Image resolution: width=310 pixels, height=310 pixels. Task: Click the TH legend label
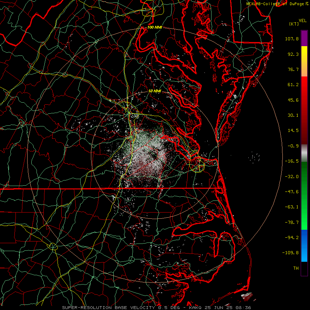296,268
